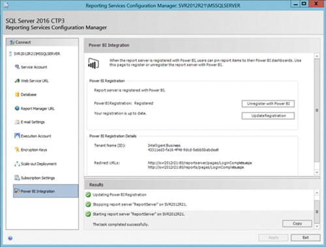Open the Web Service URL page

coord(35,81)
